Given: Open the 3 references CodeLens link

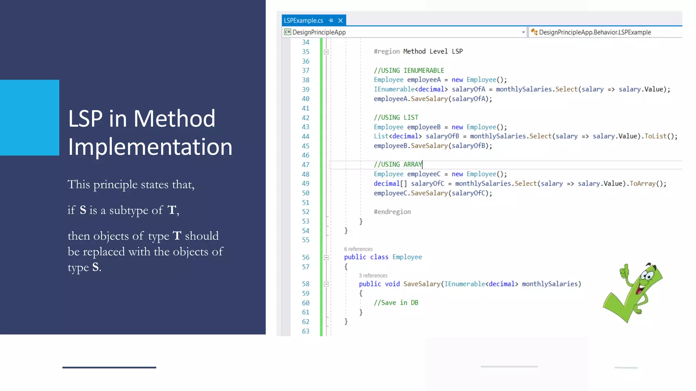Looking at the screenshot, I should click(373, 275).
